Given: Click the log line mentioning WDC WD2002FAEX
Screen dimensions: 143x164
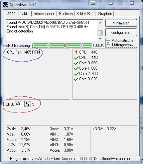Looking at the screenshot, I should tap(48, 22).
